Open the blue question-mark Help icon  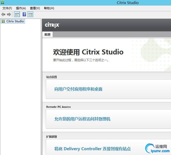[x=24, y=14]
